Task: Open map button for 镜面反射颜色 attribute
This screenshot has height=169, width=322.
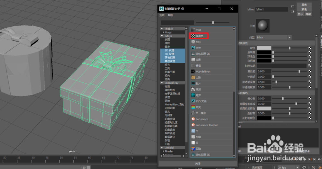Action: point(310,108)
